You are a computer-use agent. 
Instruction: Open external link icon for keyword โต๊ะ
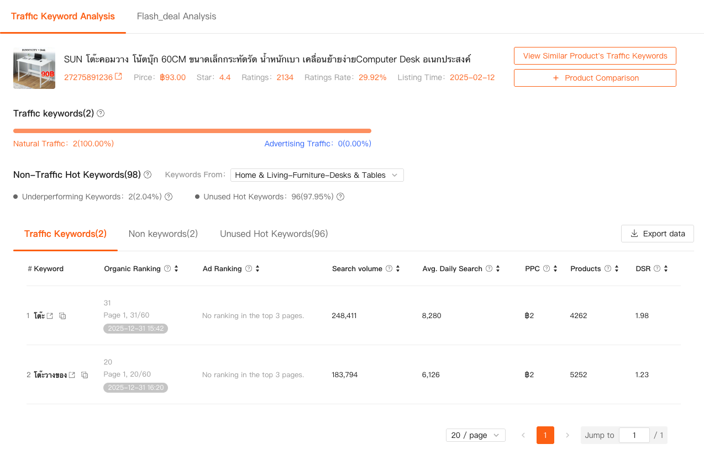(50, 316)
